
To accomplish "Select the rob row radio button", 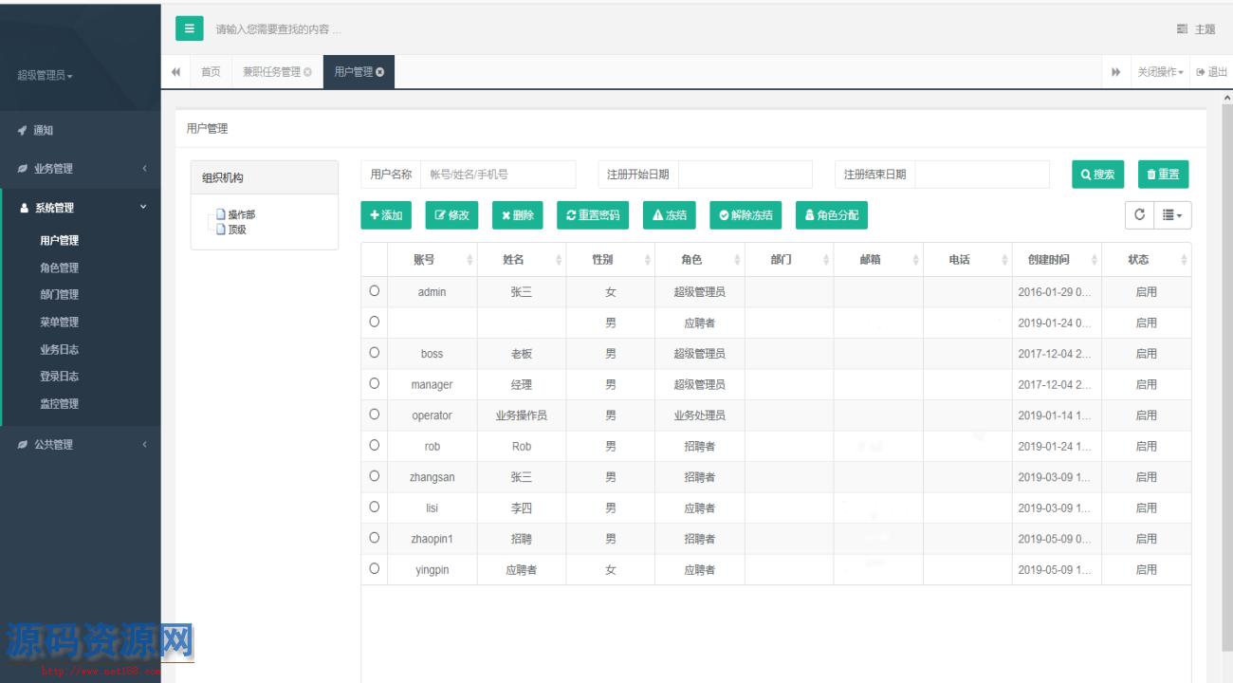I will (x=375, y=445).
